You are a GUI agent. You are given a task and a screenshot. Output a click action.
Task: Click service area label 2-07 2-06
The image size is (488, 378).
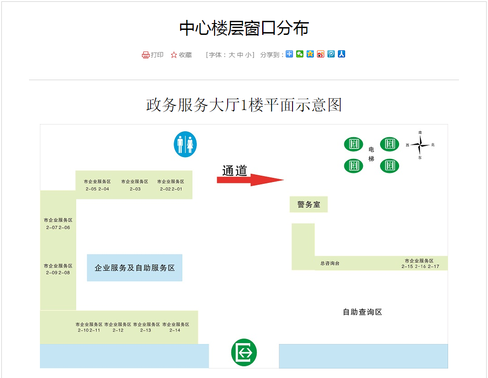click(58, 224)
